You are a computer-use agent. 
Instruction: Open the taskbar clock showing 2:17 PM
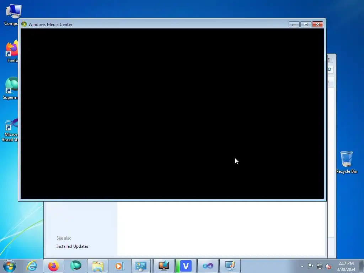(x=346, y=266)
